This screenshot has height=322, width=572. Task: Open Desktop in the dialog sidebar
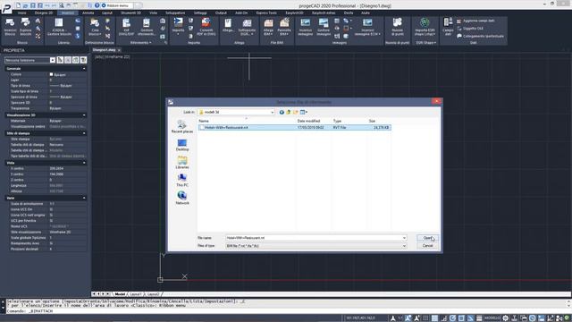(182, 145)
